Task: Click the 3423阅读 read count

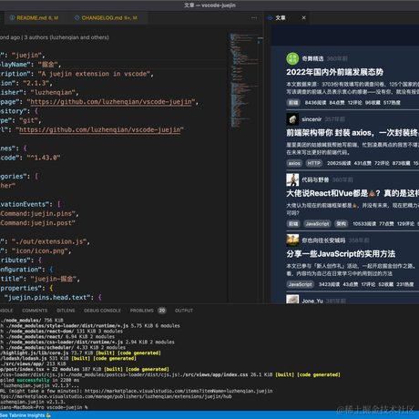Action: [x=329, y=284]
